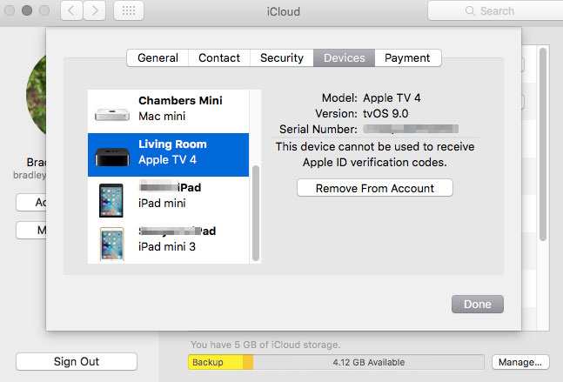Select the Mac mini device icon
563x382 pixels.
[x=112, y=115]
